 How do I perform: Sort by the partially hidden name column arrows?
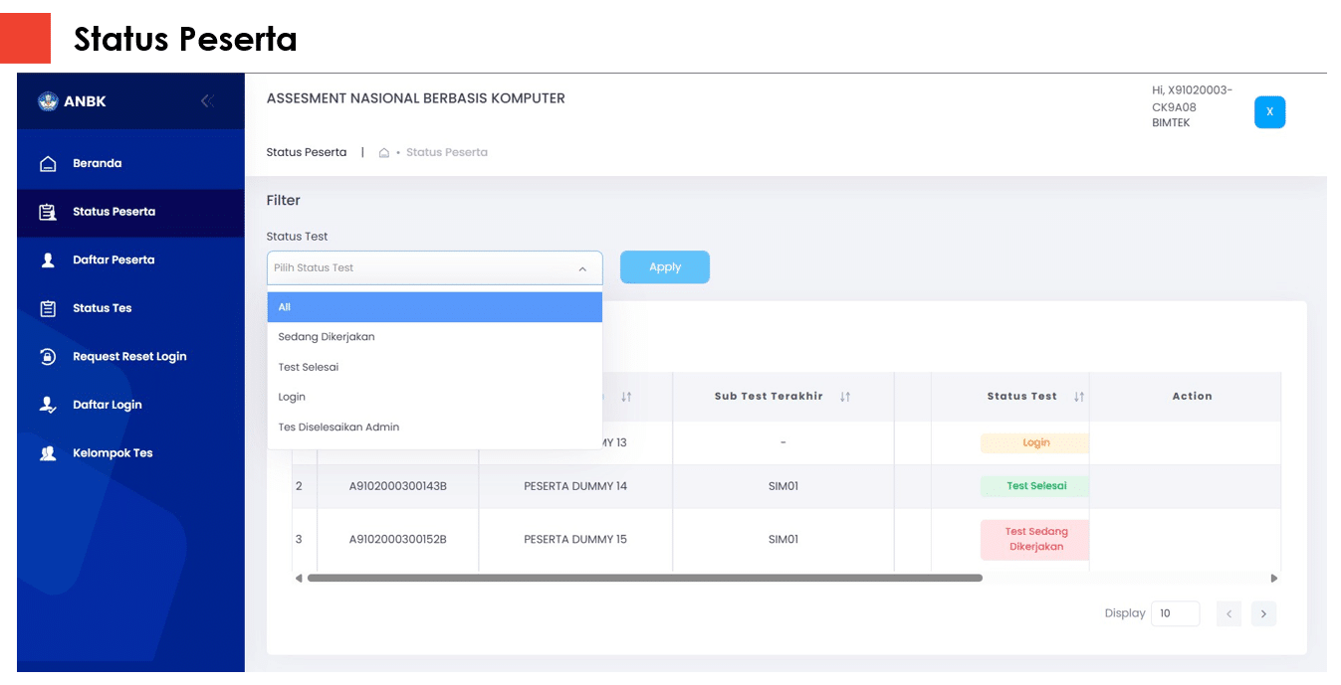click(x=626, y=397)
